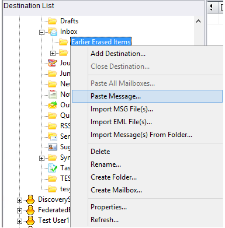Viewport: 225px width, 228px height.
Task: Click the importance column header icon
Action: [x=211, y=7]
